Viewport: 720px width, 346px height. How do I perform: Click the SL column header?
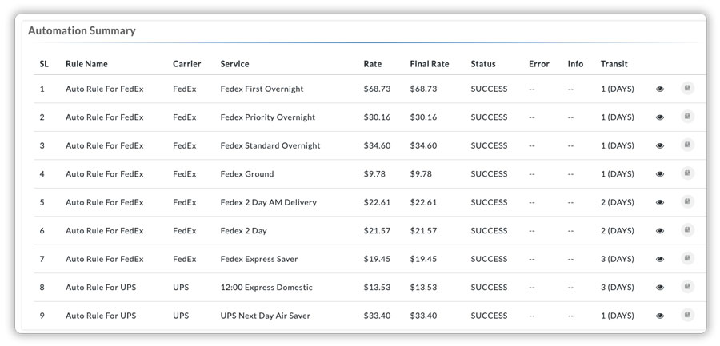click(x=44, y=64)
